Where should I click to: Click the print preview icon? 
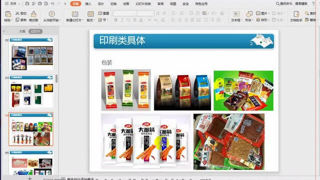46,4
